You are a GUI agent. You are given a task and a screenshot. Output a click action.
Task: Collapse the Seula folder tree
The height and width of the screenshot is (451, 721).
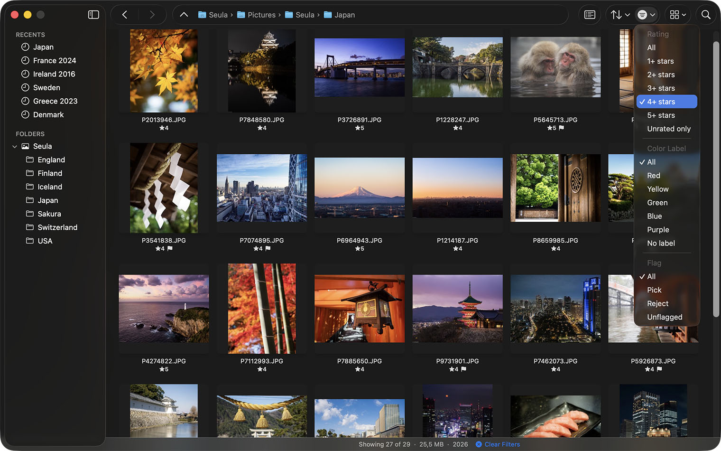click(15, 147)
